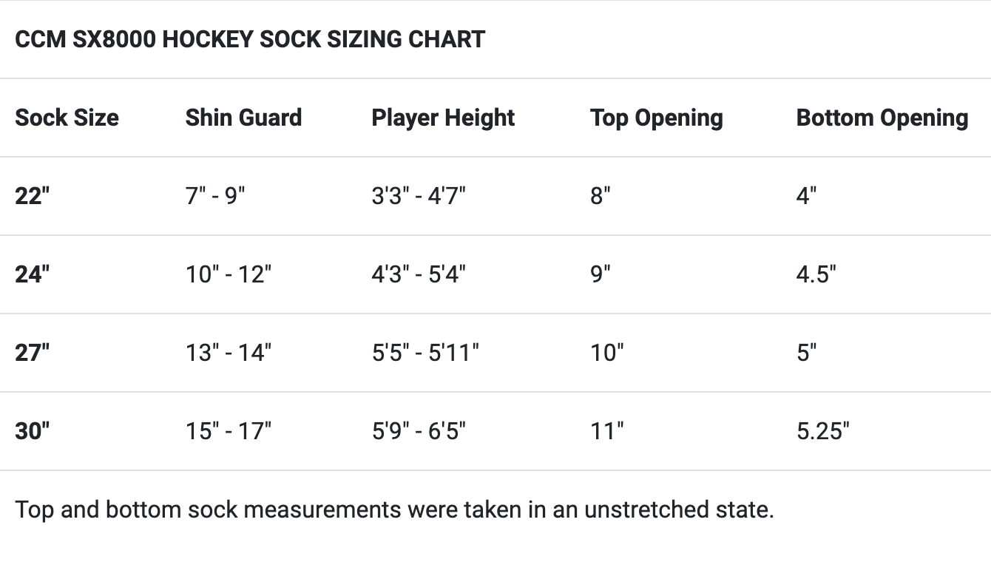Click the 9" top opening value

(x=601, y=274)
